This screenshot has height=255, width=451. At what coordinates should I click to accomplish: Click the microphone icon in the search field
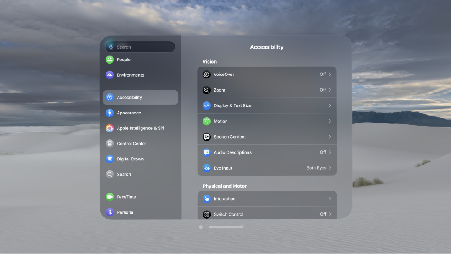[x=111, y=47]
